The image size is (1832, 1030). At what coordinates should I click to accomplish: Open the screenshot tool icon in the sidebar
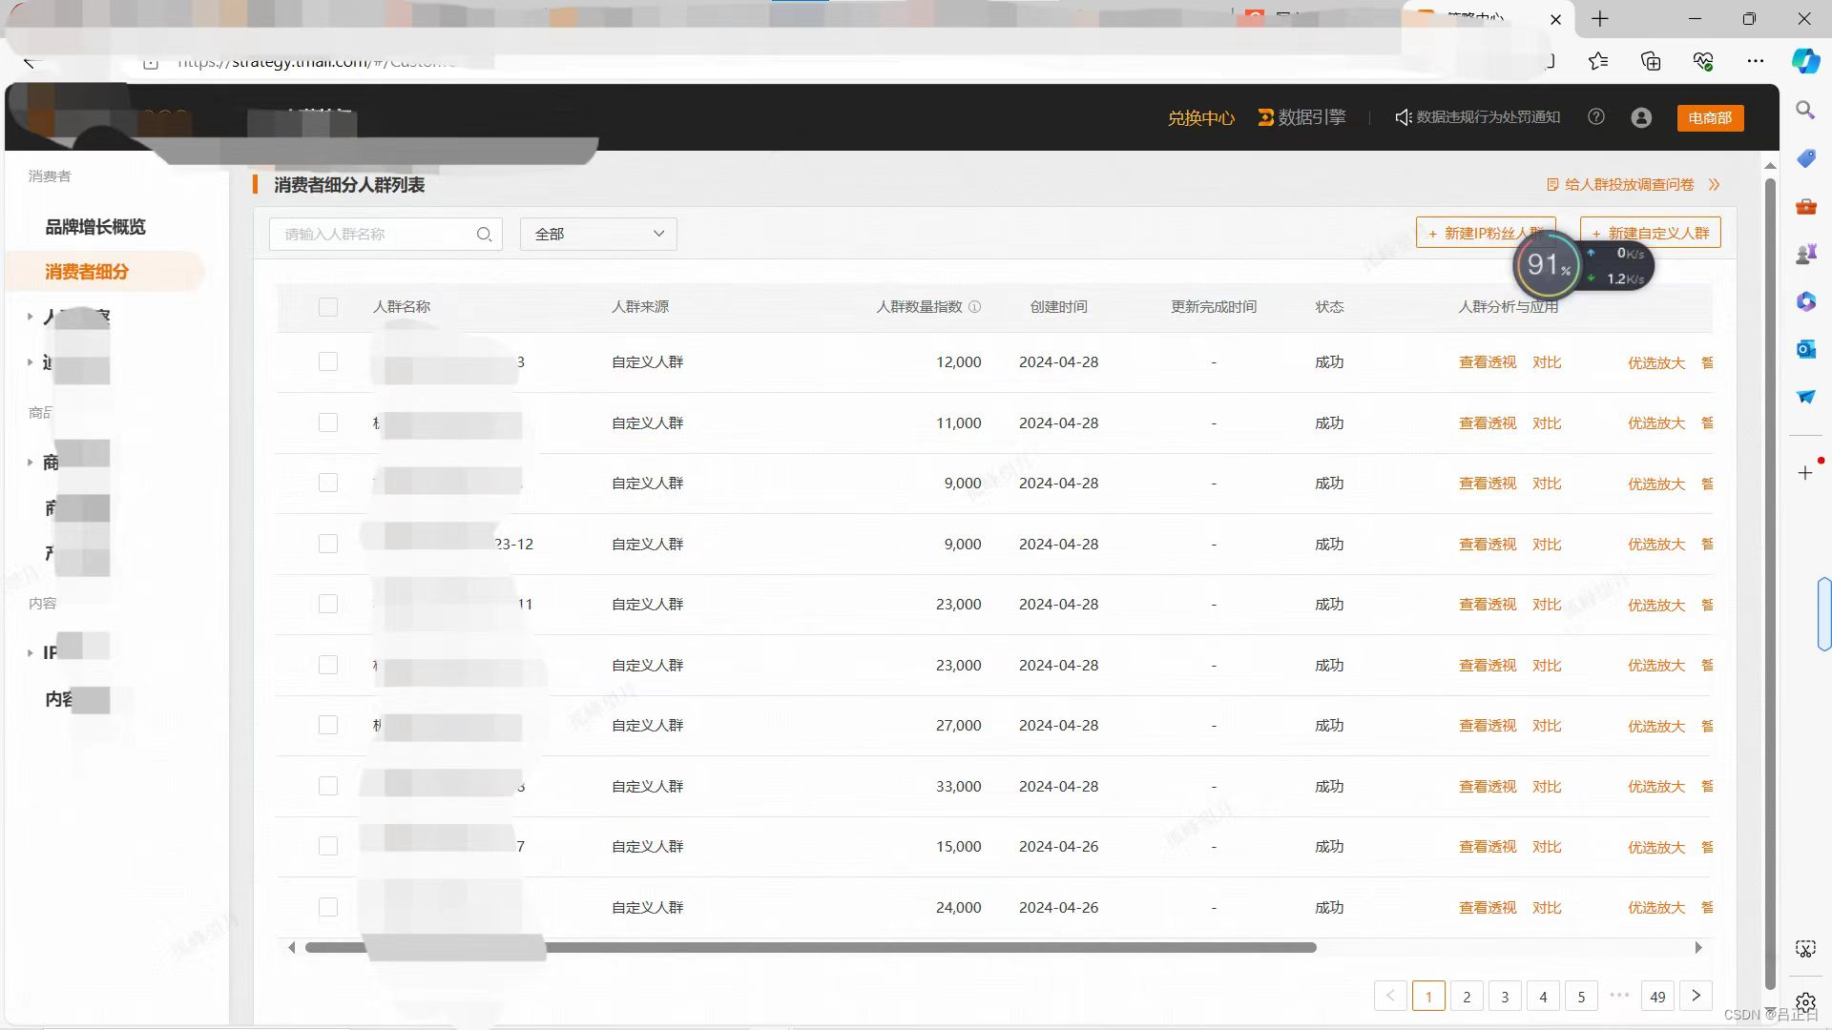click(1804, 948)
